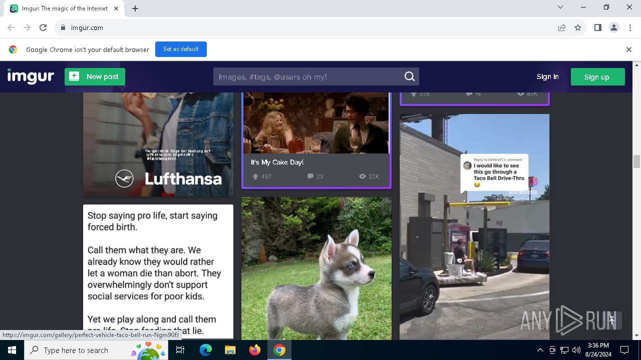Open the Chrome three-dot menu
Viewport: 641px width, 360px height.
(630, 27)
